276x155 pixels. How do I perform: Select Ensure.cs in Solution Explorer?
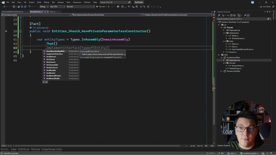point(233,52)
